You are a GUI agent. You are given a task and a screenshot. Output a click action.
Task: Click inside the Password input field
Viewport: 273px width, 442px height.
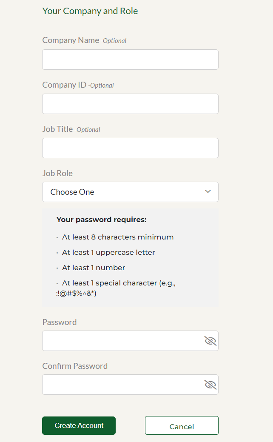[121, 341]
